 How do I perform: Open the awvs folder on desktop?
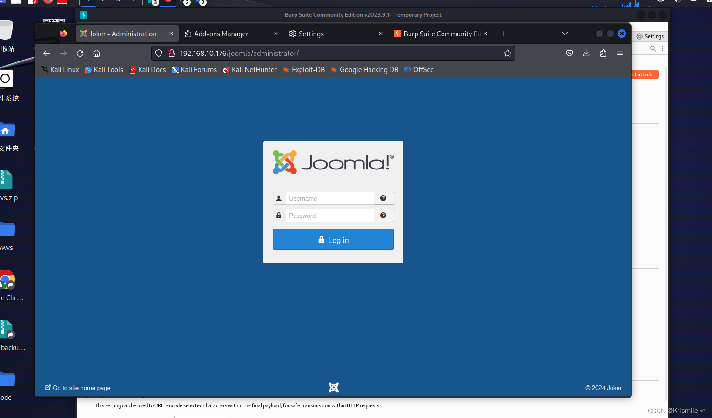tap(7, 230)
